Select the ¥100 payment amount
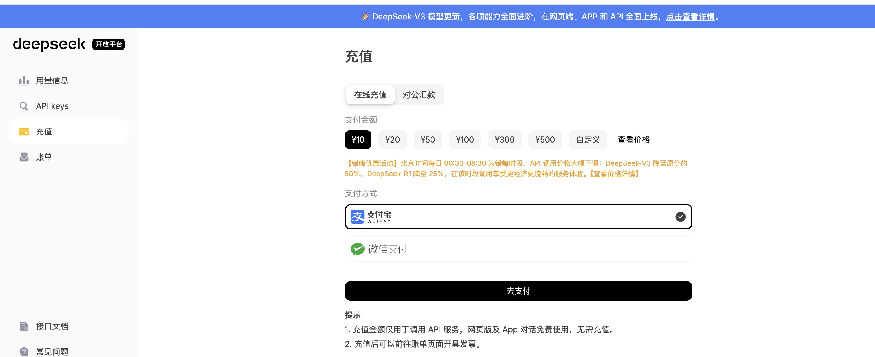Viewport: 875px width, 357px height. tap(465, 140)
